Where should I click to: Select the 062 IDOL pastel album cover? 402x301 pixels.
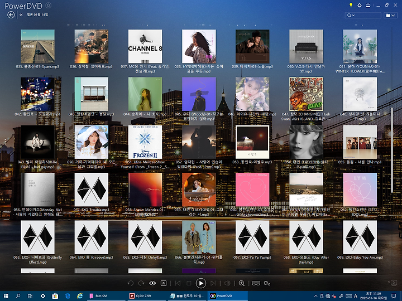click(x=360, y=190)
